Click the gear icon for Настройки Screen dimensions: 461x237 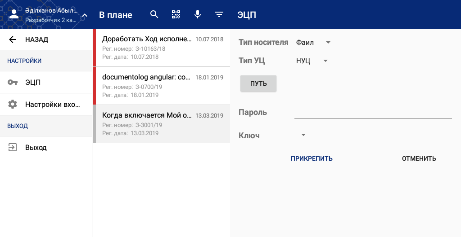click(x=13, y=105)
